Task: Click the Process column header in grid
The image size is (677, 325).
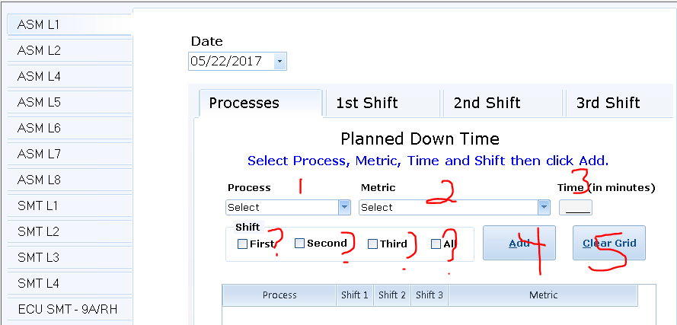Action: pos(279,295)
